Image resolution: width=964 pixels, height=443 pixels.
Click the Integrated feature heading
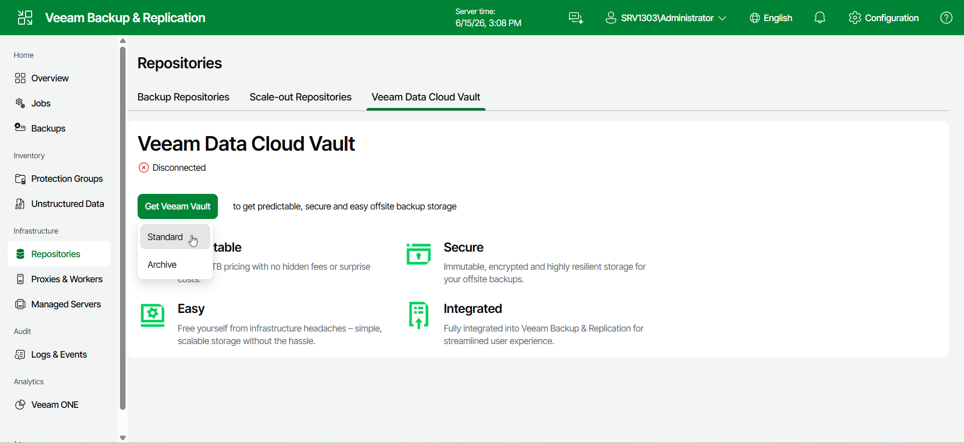(x=473, y=309)
